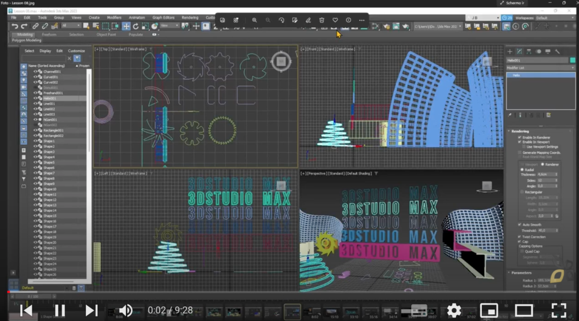Delete image with Photos trash icon
The width and height of the screenshot is (579, 321).
coord(322,20)
